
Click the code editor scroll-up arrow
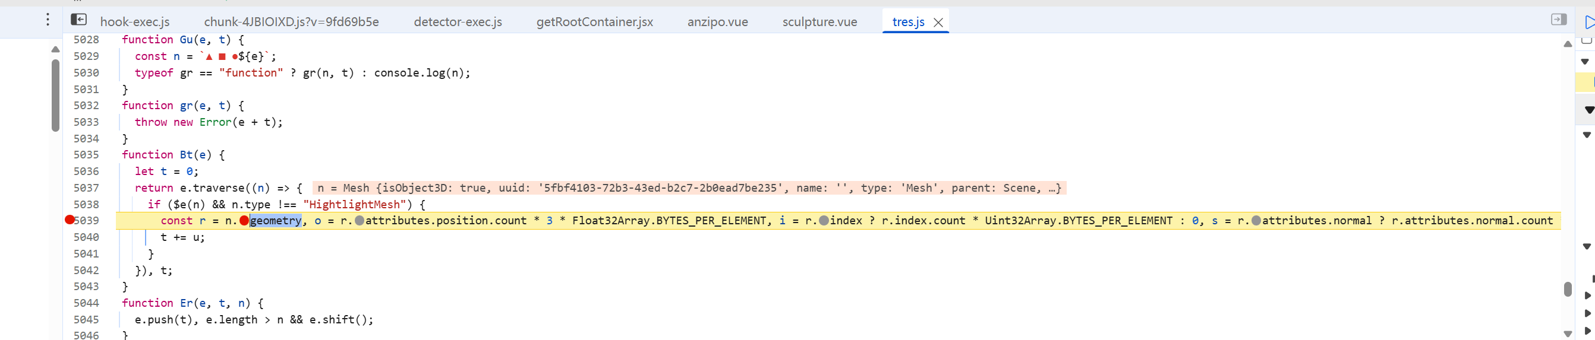pos(1567,44)
